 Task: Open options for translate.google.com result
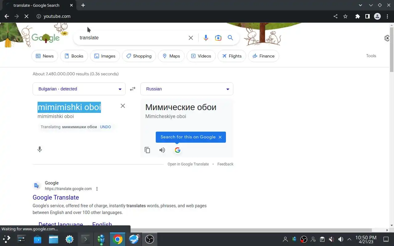coord(97,189)
